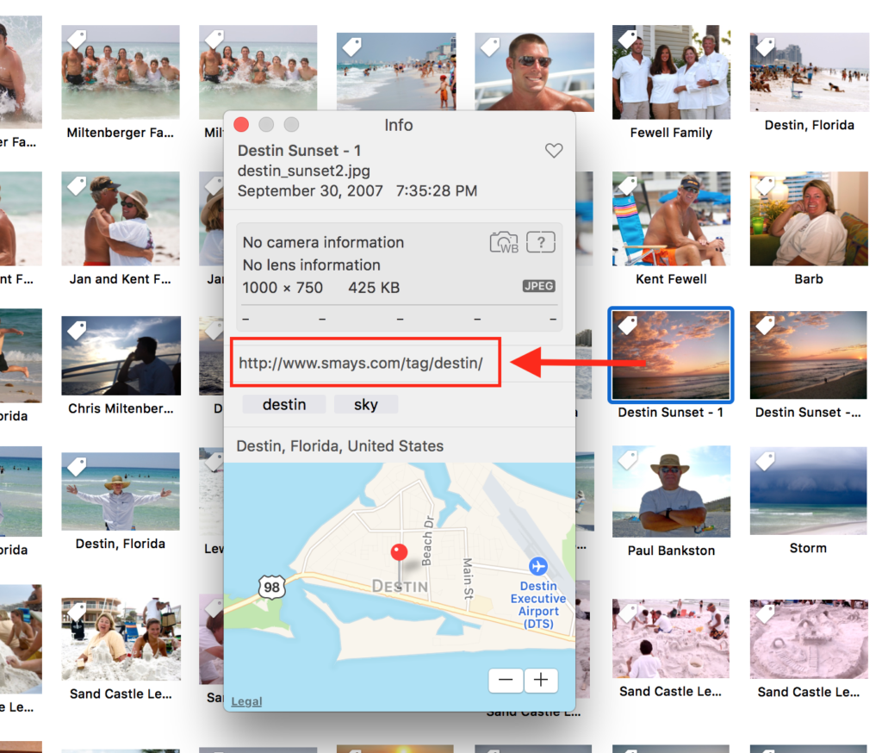
Task: Click the 'Fewell Family' caption
Action: [671, 133]
